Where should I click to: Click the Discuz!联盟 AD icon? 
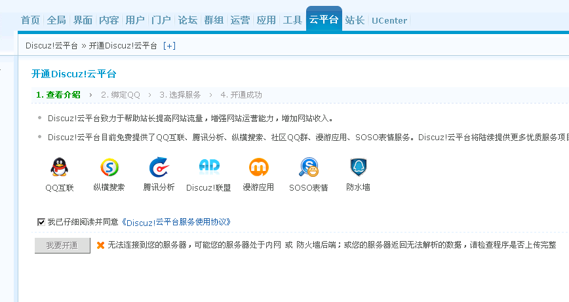209,166
